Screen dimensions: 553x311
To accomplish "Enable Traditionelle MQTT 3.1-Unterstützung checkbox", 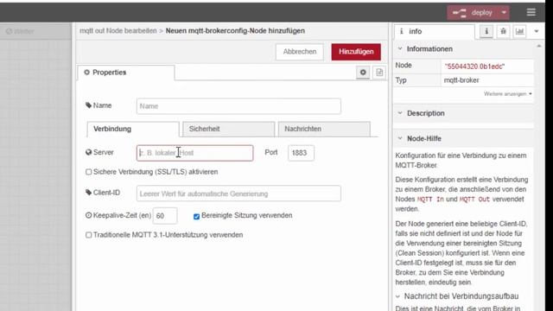I will click(x=88, y=235).
